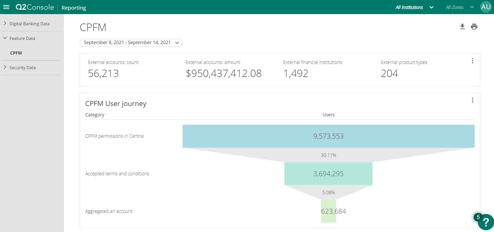The height and width of the screenshot is (232, 494).
Task: Click the 3,694,295 funnel bar
Action: tap(328, 174)
